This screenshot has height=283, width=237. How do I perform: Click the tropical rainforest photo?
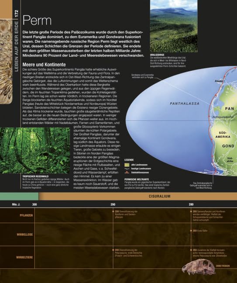point(35,151)
